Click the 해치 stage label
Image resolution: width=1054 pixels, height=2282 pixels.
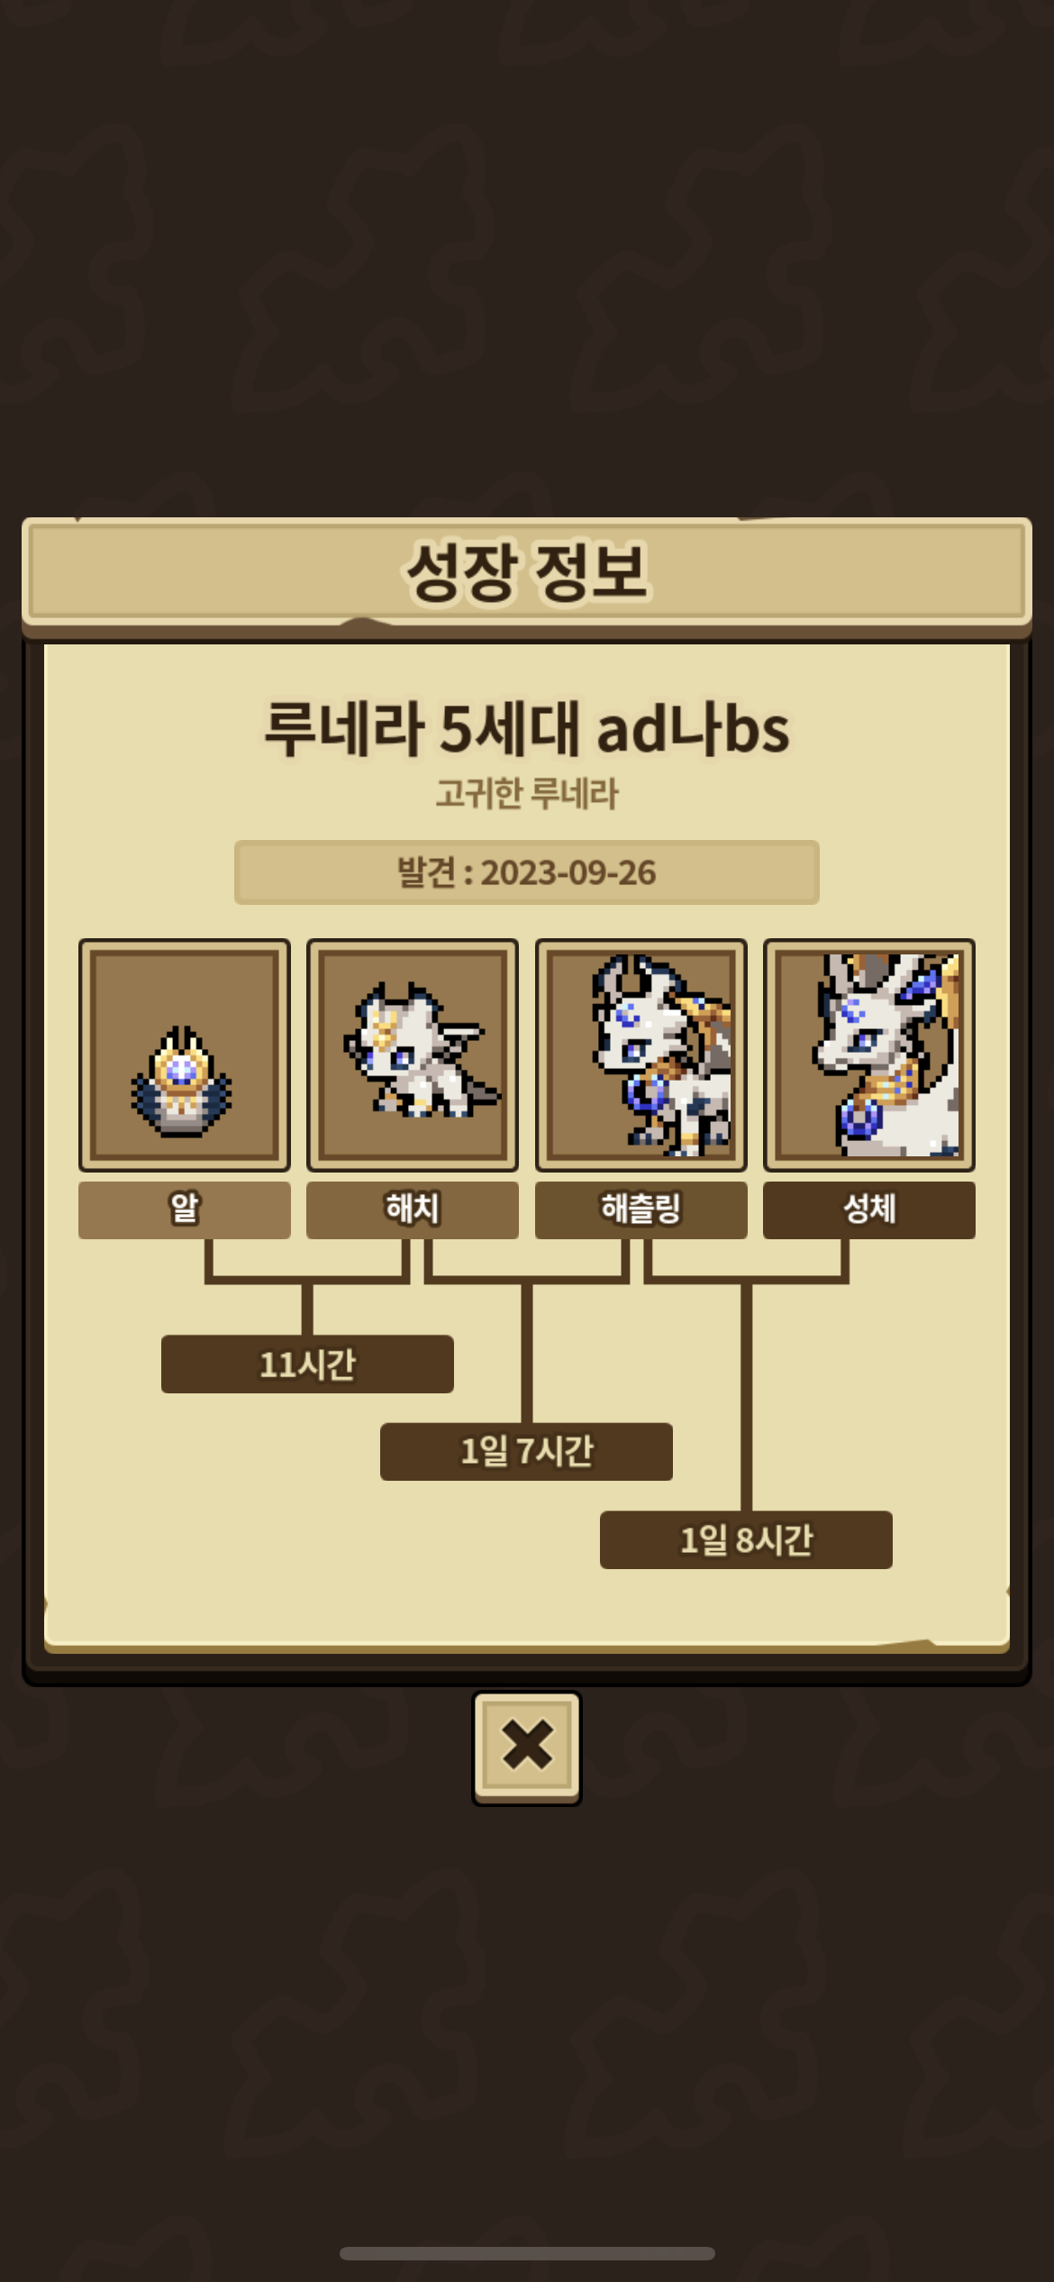pos(413,1209)
